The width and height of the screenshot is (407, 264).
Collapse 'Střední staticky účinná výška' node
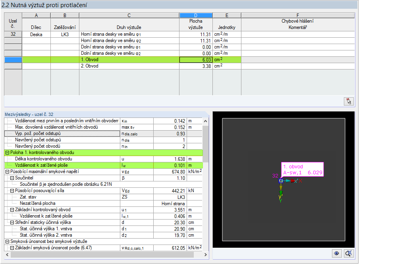(12, 222)
